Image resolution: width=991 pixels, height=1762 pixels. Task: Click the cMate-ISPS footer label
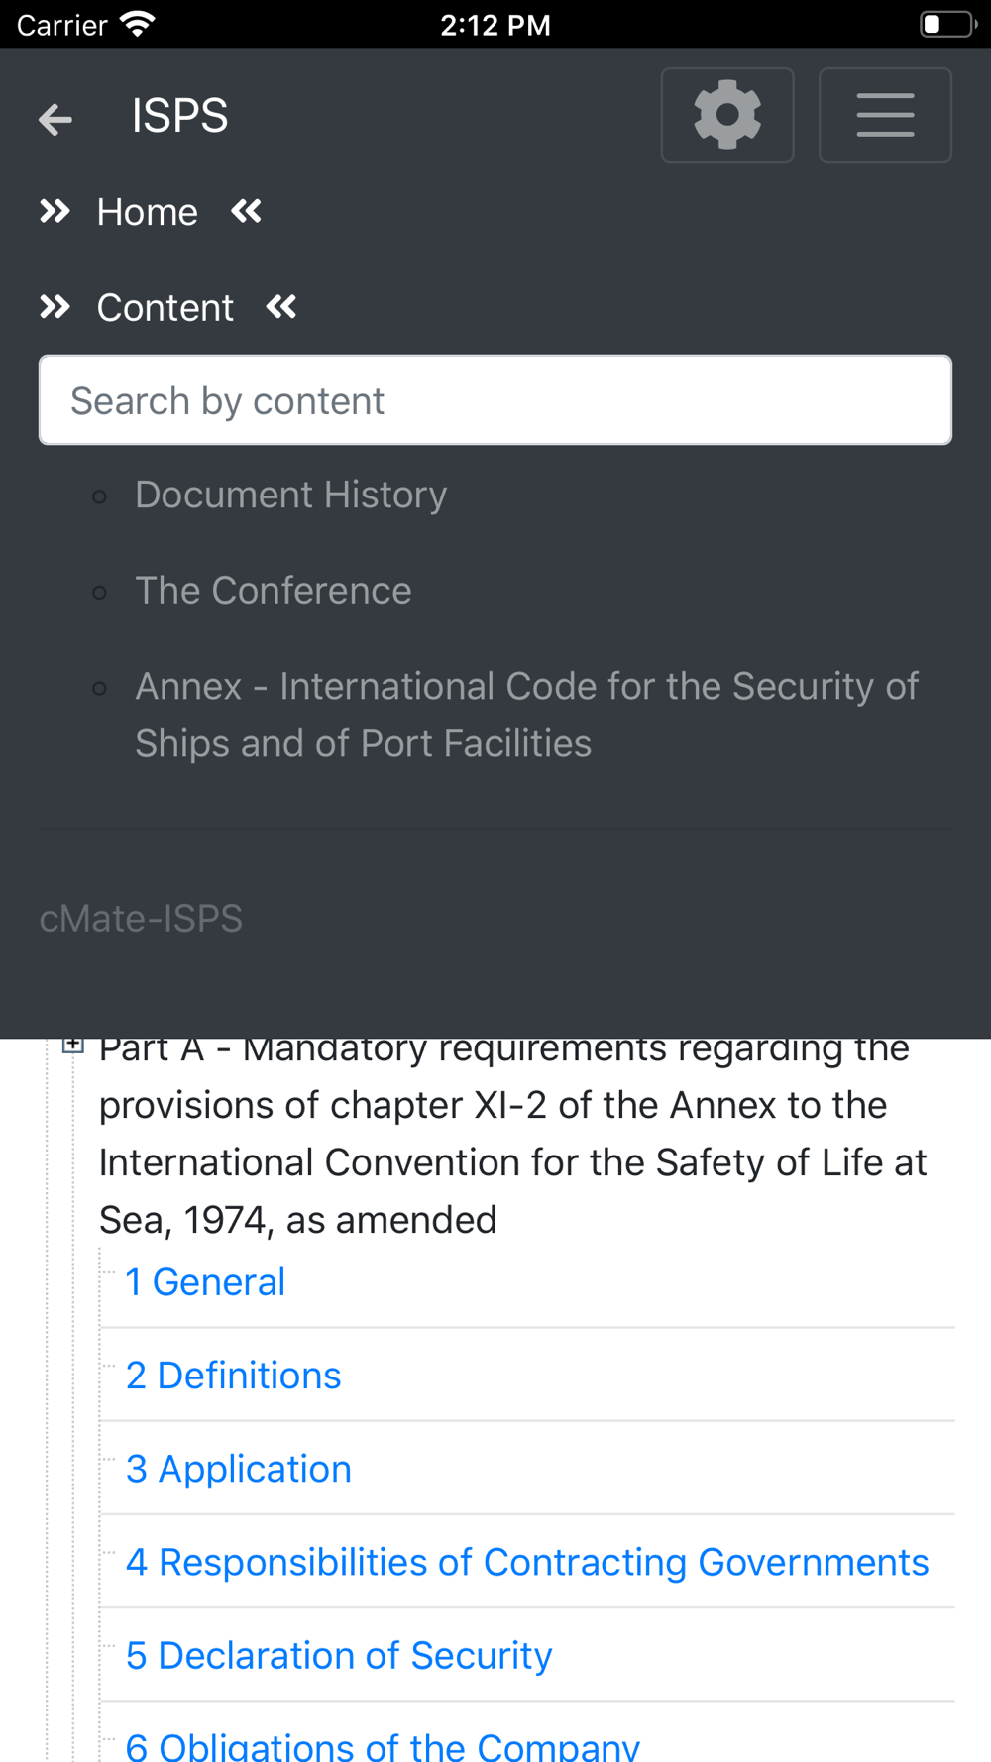click(141, 919)
